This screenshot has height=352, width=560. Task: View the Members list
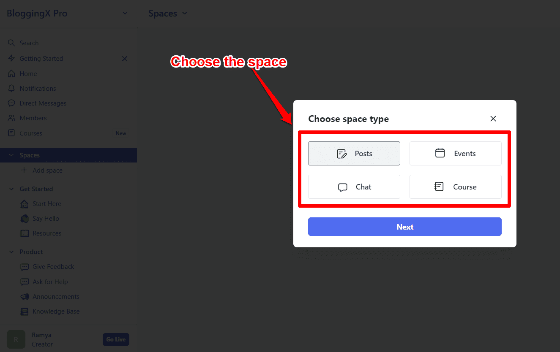[x=33, y=118]
